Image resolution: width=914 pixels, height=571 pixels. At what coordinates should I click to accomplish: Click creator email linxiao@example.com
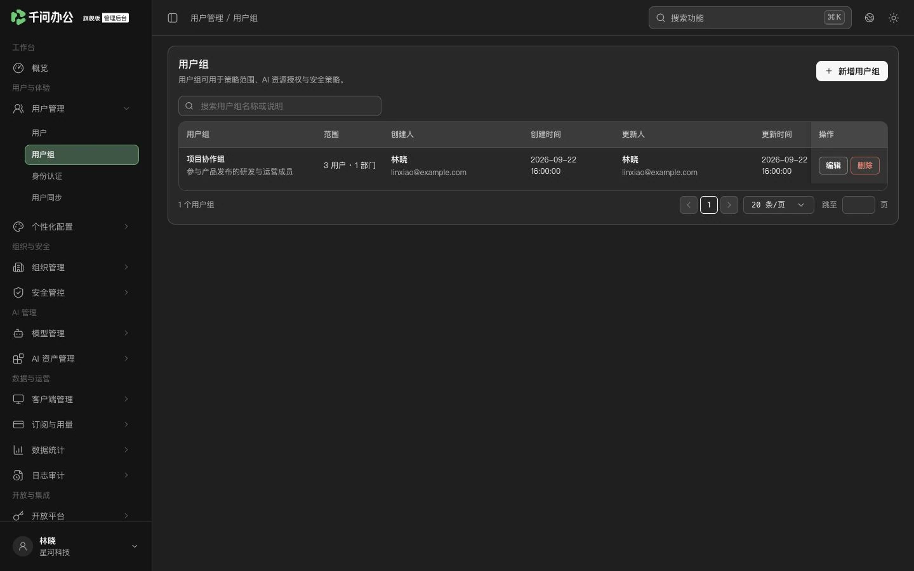tap(428, 173)
